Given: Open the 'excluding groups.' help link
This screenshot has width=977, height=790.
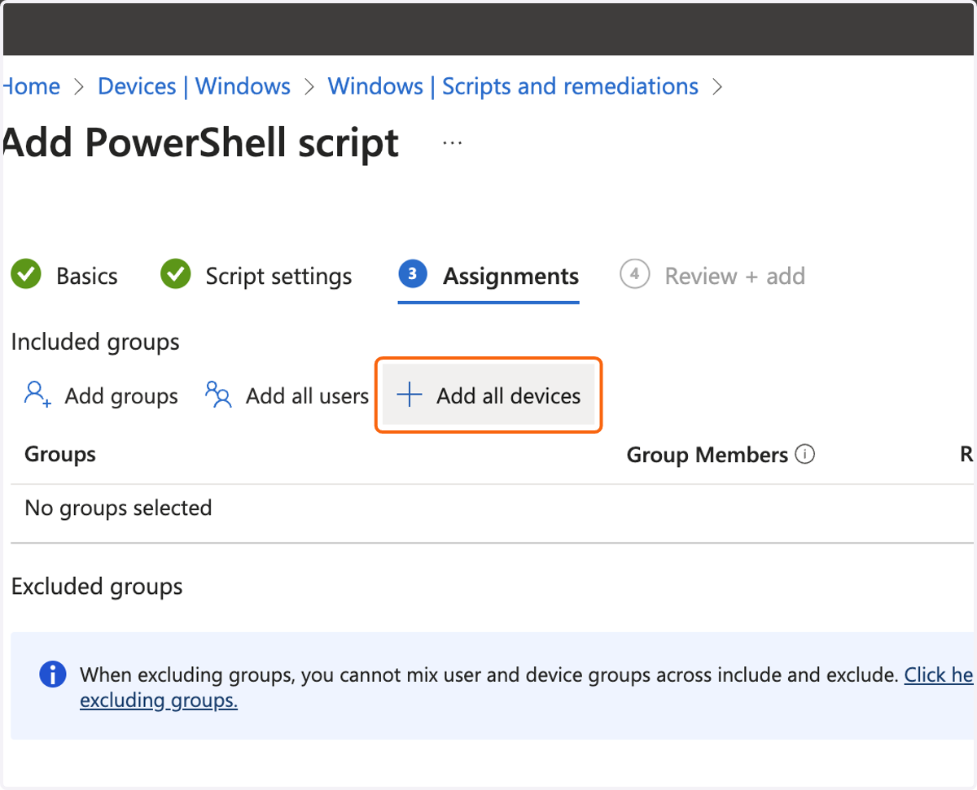Looking at the screenshot, I should (159, 701).
